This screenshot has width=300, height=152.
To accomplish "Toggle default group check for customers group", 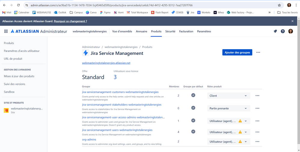I will tap(193, 95).
